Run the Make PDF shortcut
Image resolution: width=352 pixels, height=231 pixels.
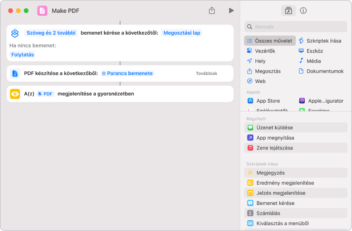[231, 11]
